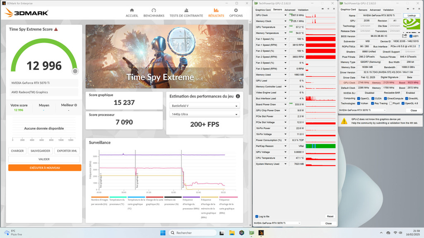Open TESTS DE CONTRAINTE tab
424x238 pixels.
point(186,13)
